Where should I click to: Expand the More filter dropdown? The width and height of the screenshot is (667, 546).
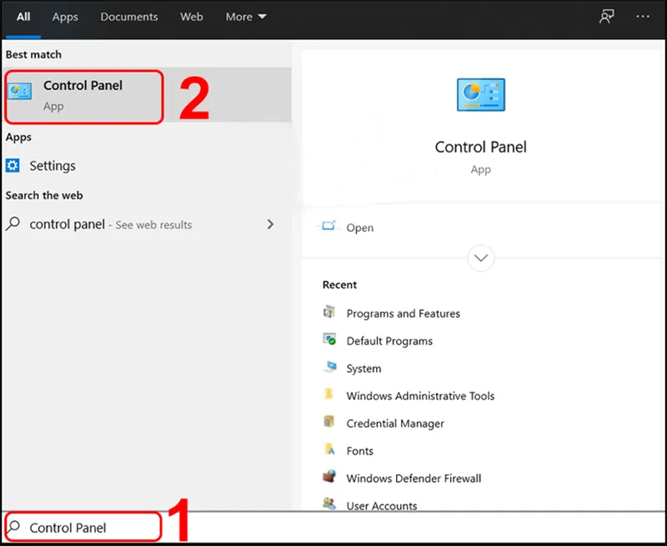[246, 17]
